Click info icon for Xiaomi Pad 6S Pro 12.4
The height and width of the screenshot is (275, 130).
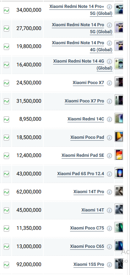pos(109,174)
